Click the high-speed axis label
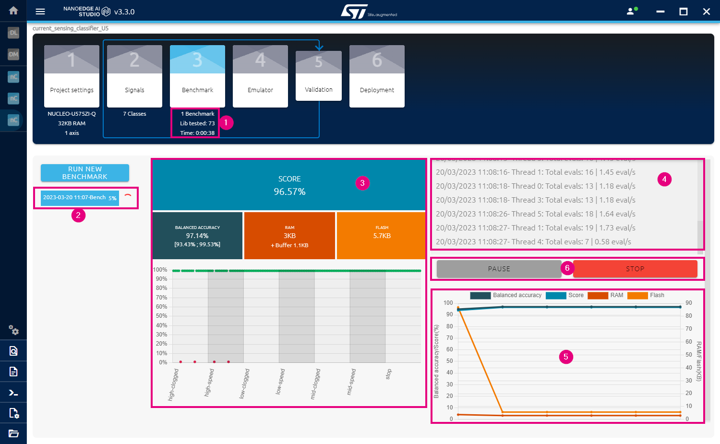The height and width of the screenshot is (444, 720). point(209,383)
